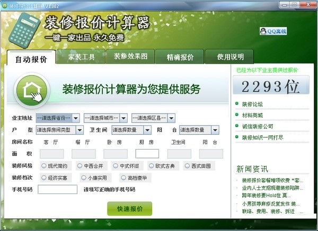The height and width of the screenshot is (231, 318).
Task: Click the app icon in title bar
Action: pos(4,6)
